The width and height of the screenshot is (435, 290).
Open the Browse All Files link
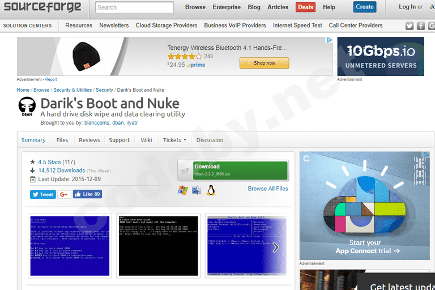[267, 189]
